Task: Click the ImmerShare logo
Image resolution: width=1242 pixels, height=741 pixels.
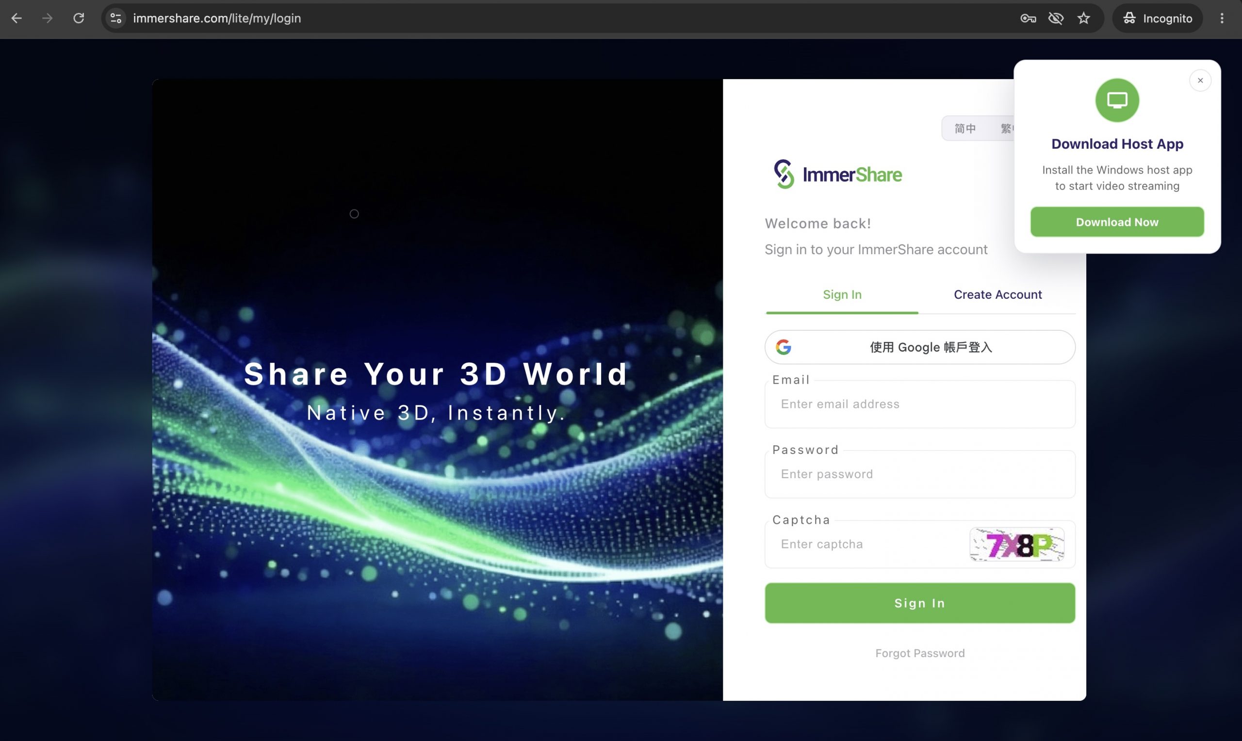Action: (x=837, y=174)
